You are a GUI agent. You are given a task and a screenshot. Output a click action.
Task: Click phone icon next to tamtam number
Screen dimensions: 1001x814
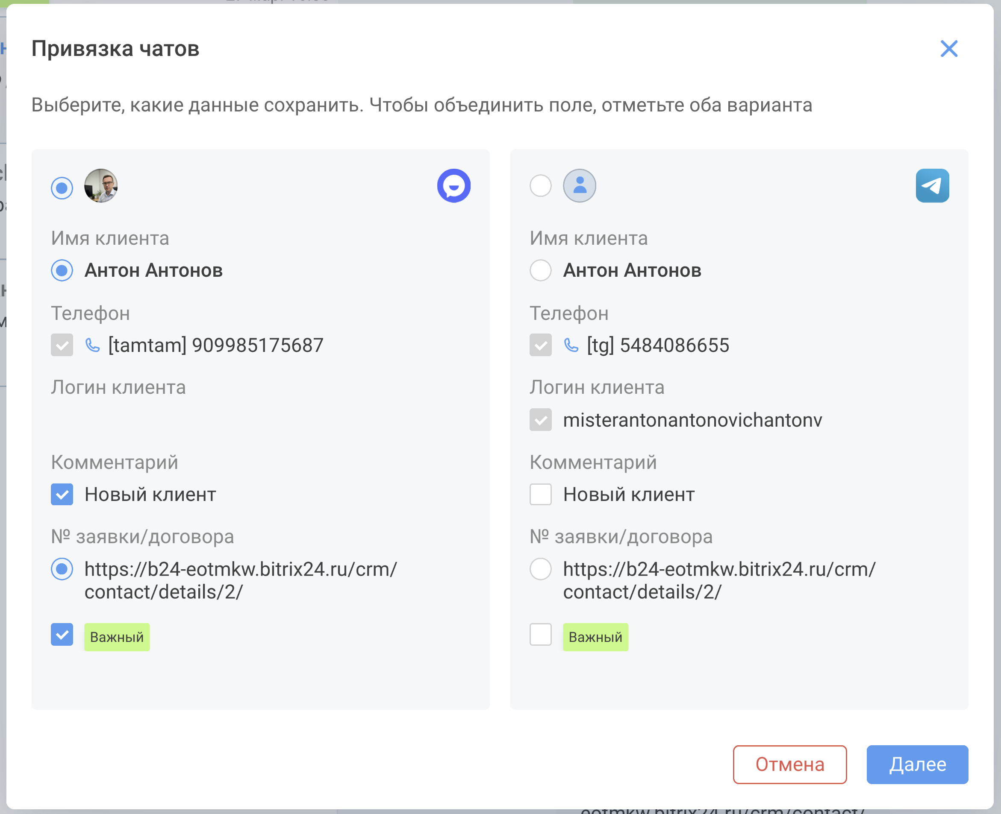click(92, 346)
